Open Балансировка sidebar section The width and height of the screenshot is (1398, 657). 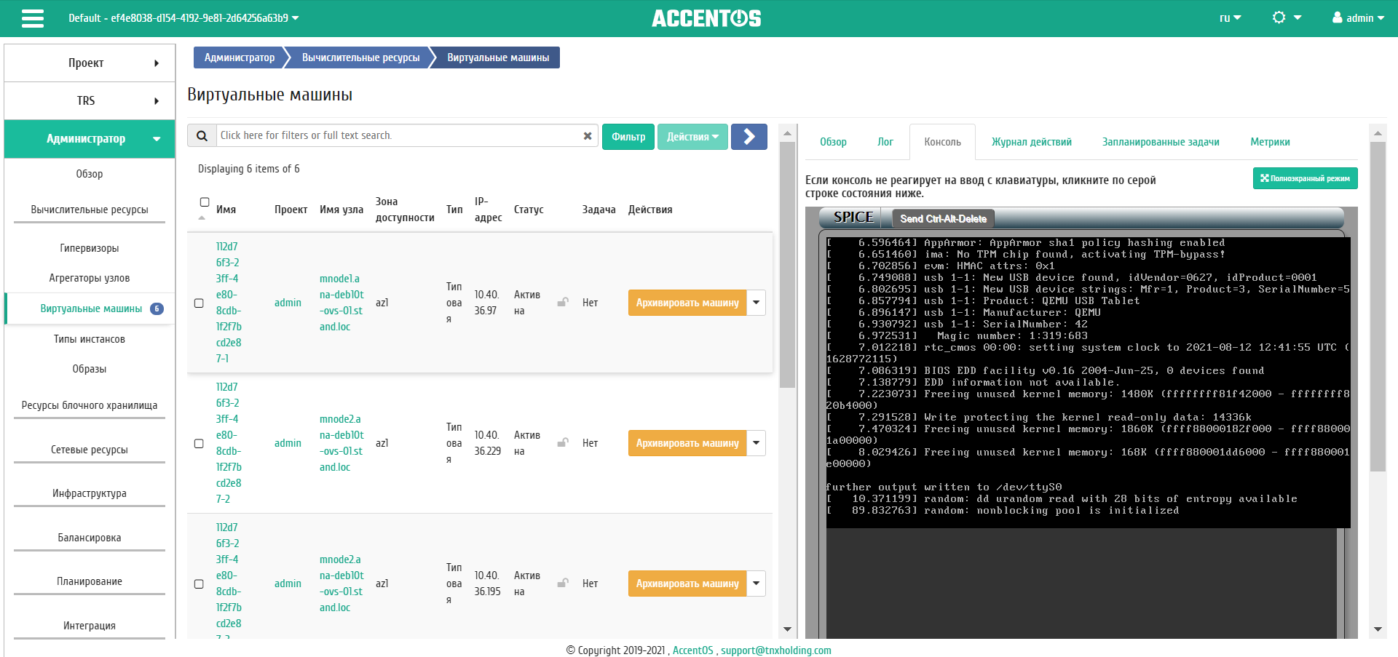tap(90, 538)
